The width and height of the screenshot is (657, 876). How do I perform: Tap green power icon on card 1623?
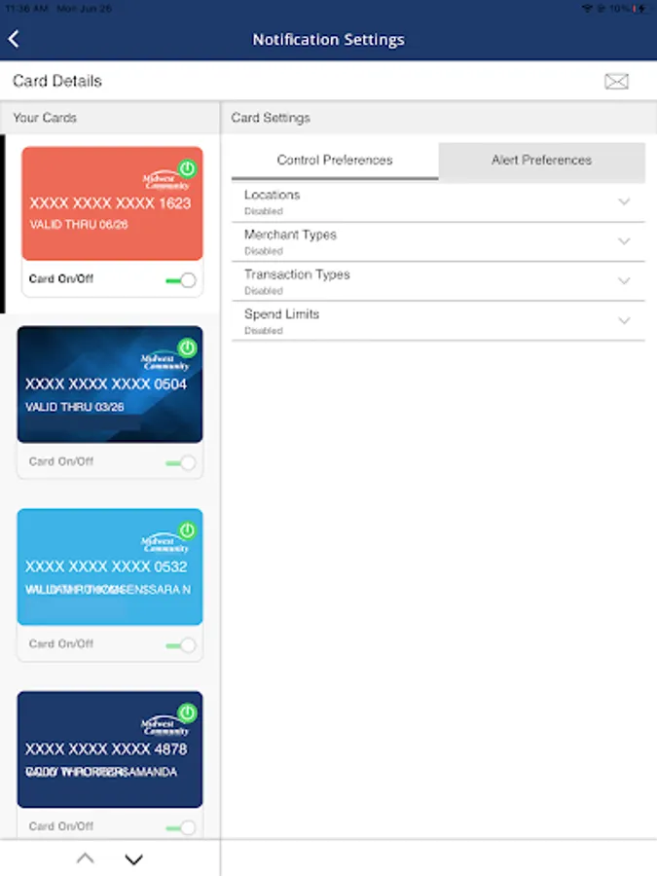click(187, 168)
